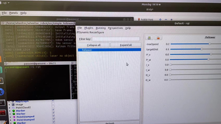
Task: Click the I_v slider handle
Action: tap(171, 65)
